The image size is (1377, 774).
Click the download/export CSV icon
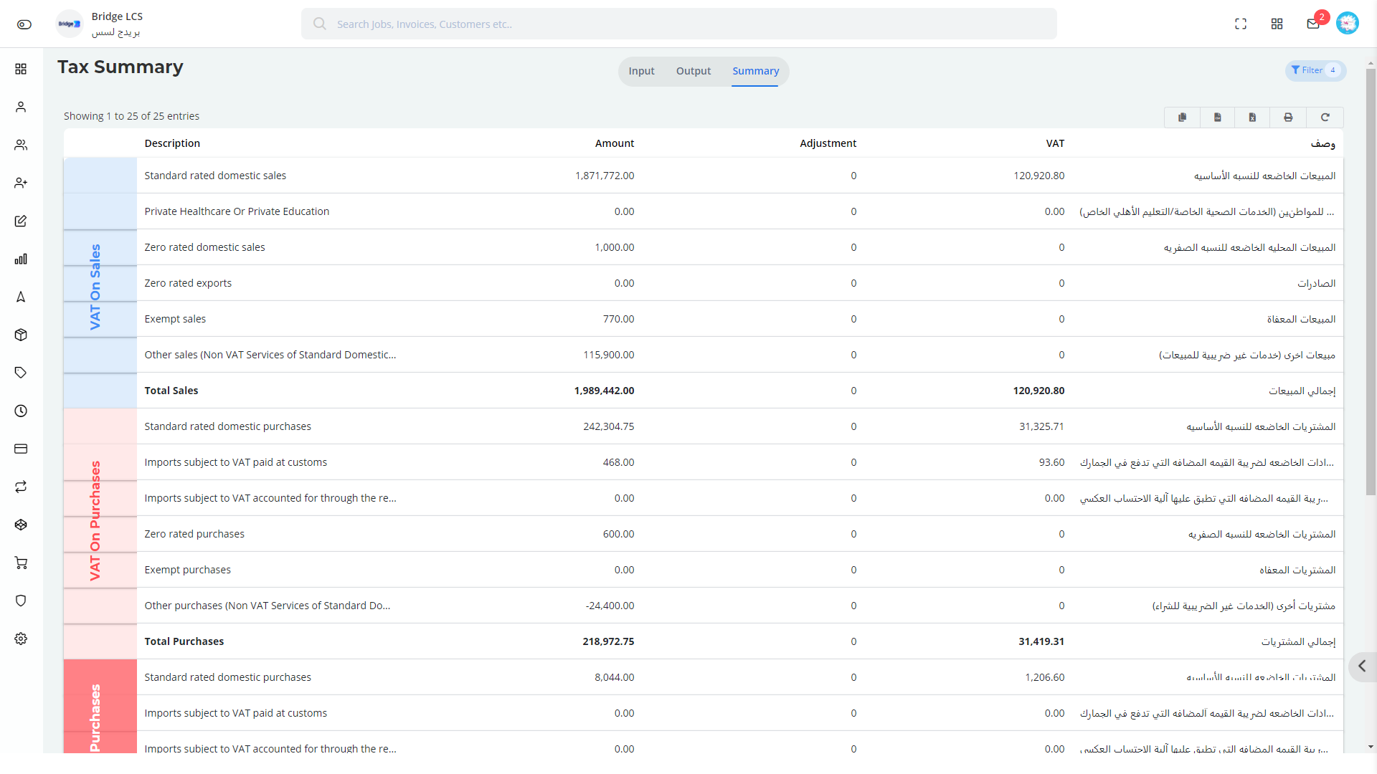(x=1218, y=116)
